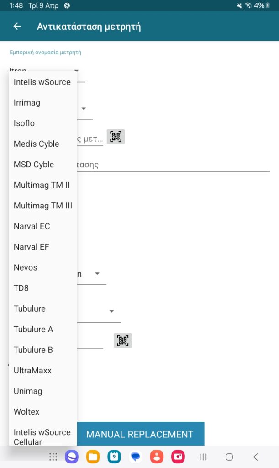Open the red Camera app icon

178,457
